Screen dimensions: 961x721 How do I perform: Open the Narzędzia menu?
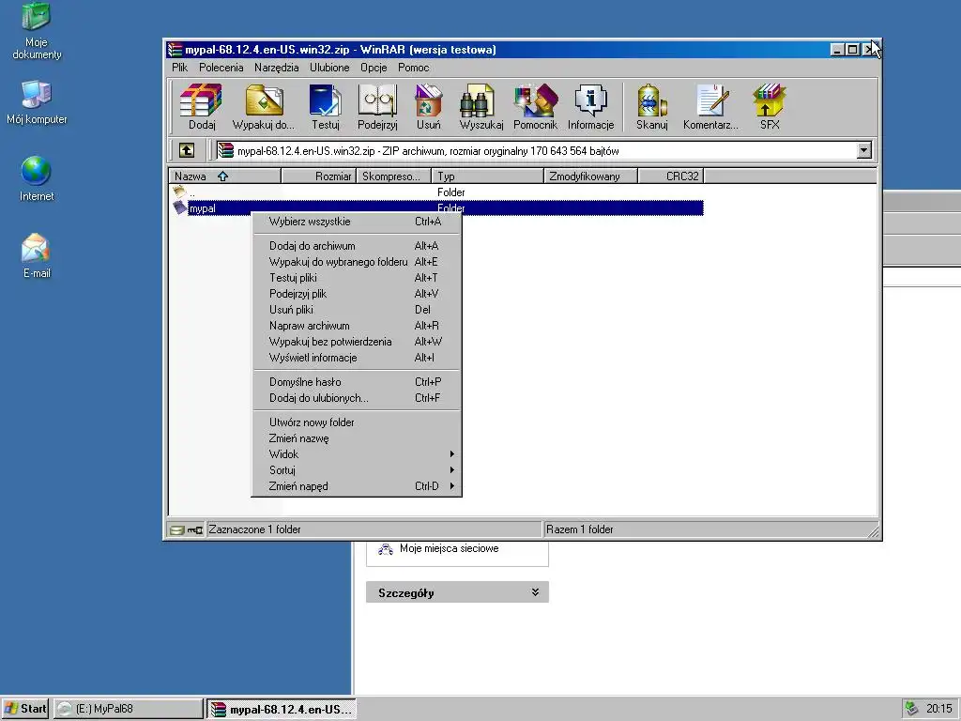pyautogui.click(x=277, y=68)
